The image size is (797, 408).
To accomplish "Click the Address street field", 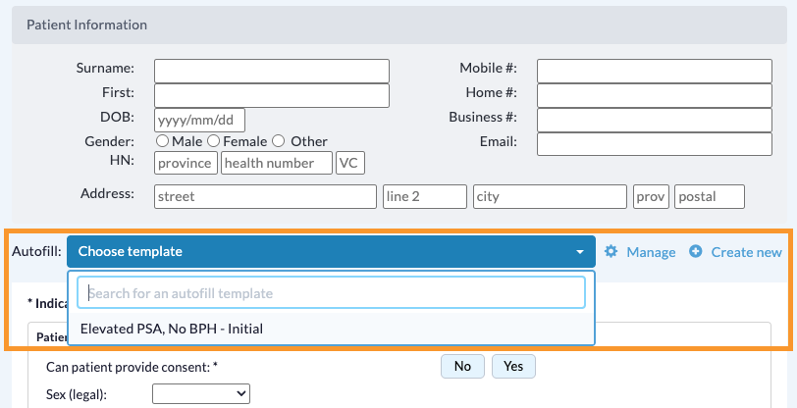I will coord(265,196).
